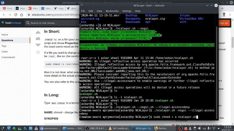Upvote the answer with 46 votes

tap(38, 32)
